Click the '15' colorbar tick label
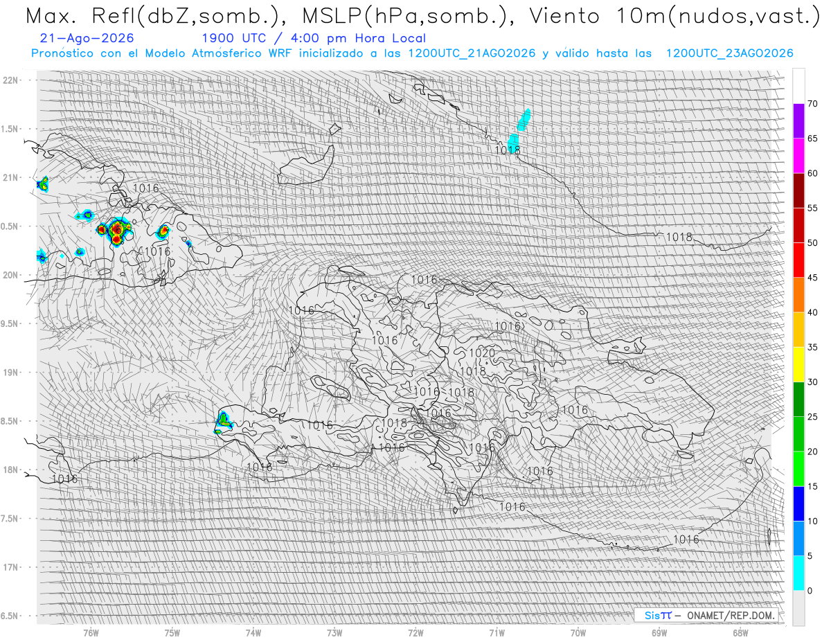Viewport: 831px width, 642px height. (x=812, y=486)
